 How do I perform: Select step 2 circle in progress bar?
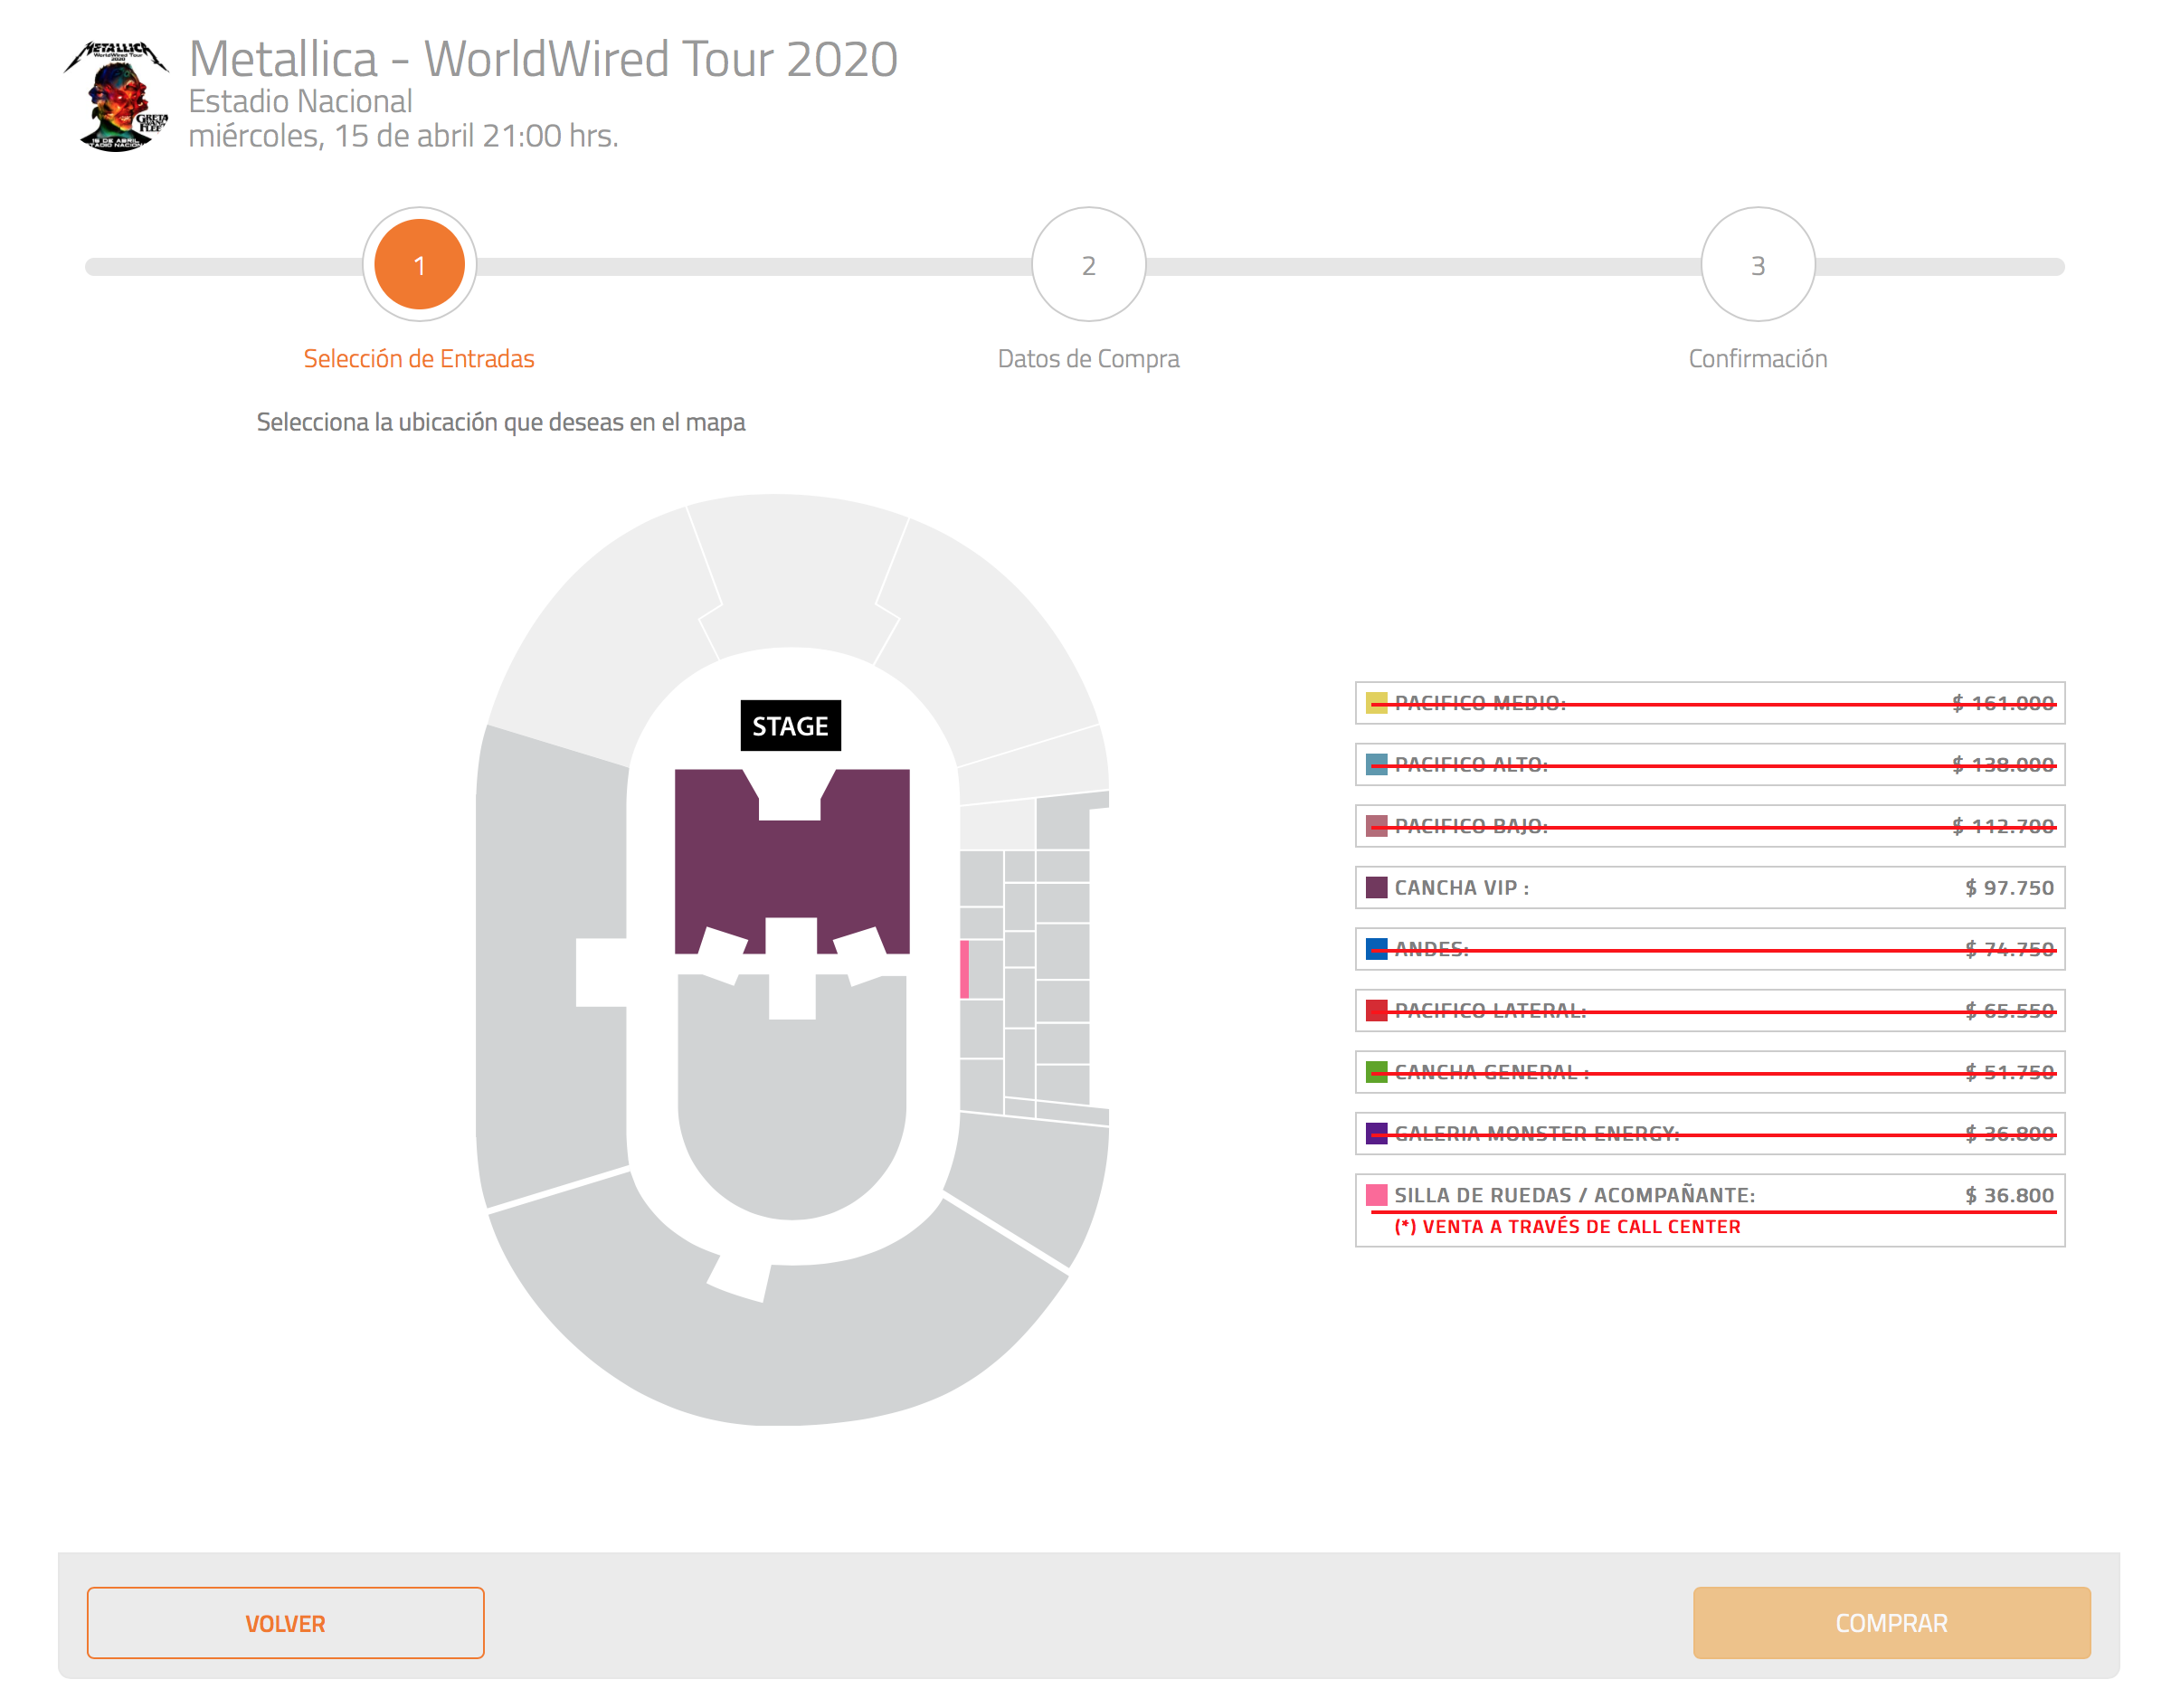point(1088,265)
